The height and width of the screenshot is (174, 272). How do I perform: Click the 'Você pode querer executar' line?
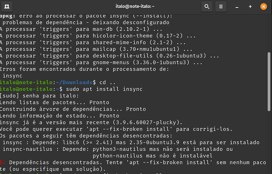116,129
